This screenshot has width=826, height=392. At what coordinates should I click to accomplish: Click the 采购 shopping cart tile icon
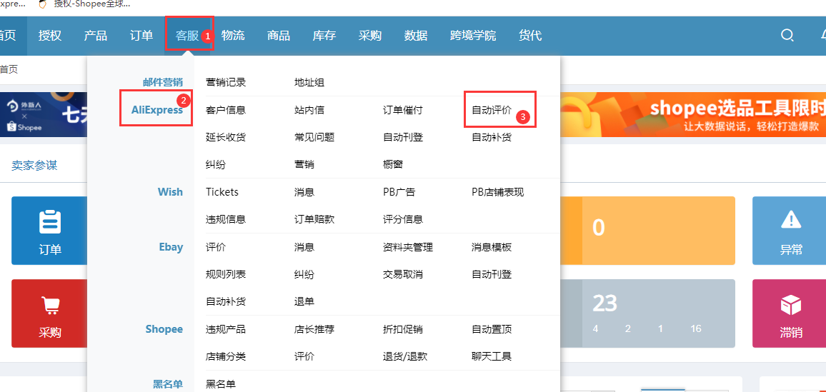(50, 305)
